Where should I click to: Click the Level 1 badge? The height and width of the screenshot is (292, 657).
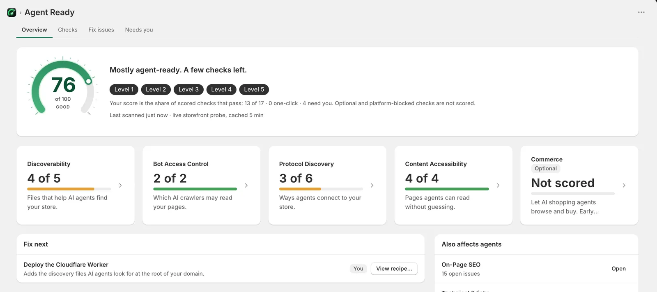(x=124, y=89)
